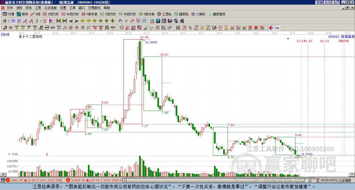The height and width of the screenshot is (190, 355).
Task: Select the Gann fan lines tool
Action: click(128, 28)
